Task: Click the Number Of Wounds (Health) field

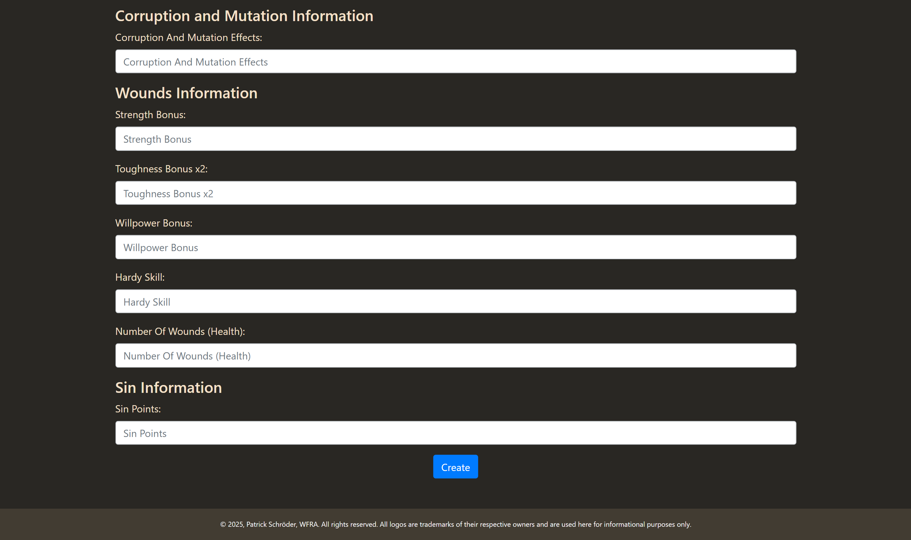Action: point(456,355)
